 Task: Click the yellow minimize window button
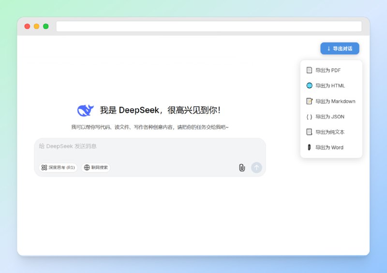(x=36, y=26)
